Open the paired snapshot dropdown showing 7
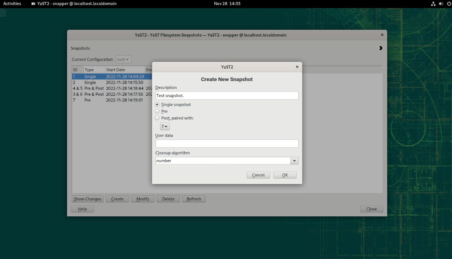 point(164,126)
